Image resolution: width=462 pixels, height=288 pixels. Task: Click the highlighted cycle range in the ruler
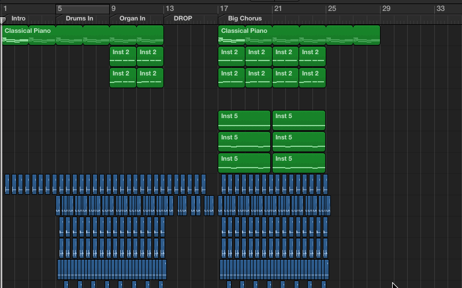point(83,9)
